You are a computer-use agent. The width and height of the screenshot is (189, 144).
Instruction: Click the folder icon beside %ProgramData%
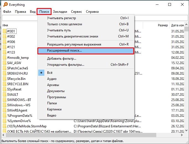[4, 116]
